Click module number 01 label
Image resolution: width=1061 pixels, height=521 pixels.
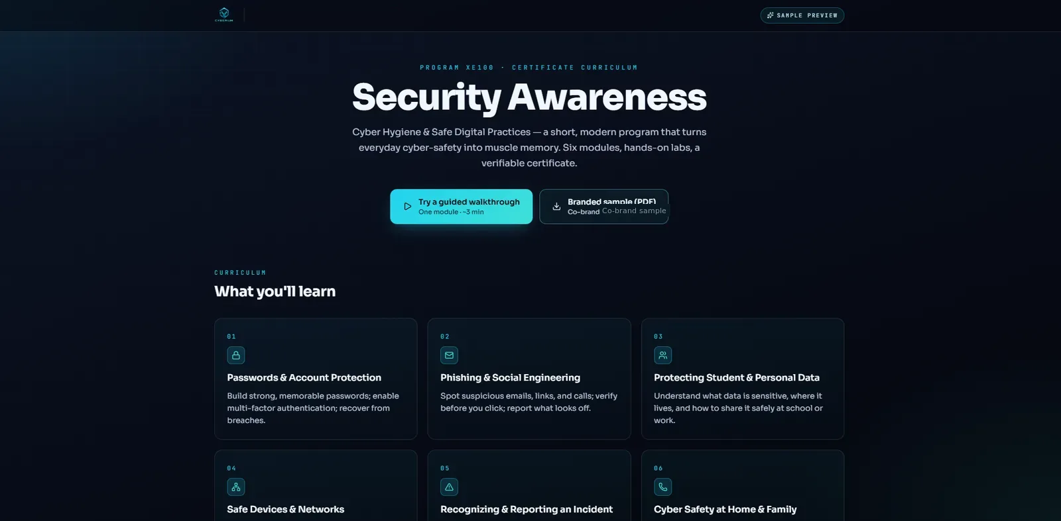pos(231,336)
